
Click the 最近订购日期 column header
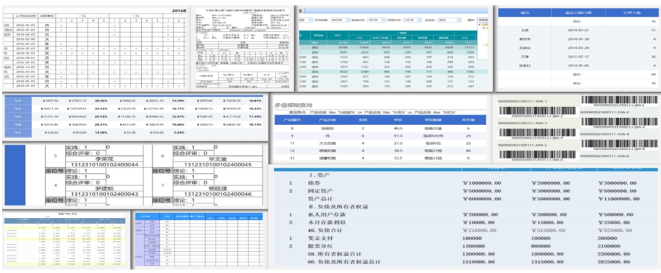click(578, 13)
